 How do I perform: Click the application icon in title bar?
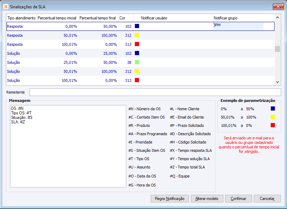[x=6, y=7]
